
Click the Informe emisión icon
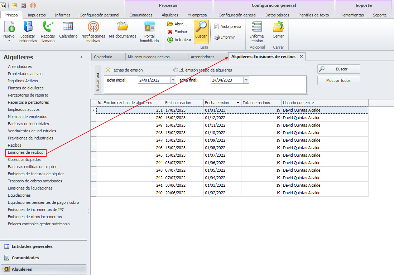click(x=257, y=27)
